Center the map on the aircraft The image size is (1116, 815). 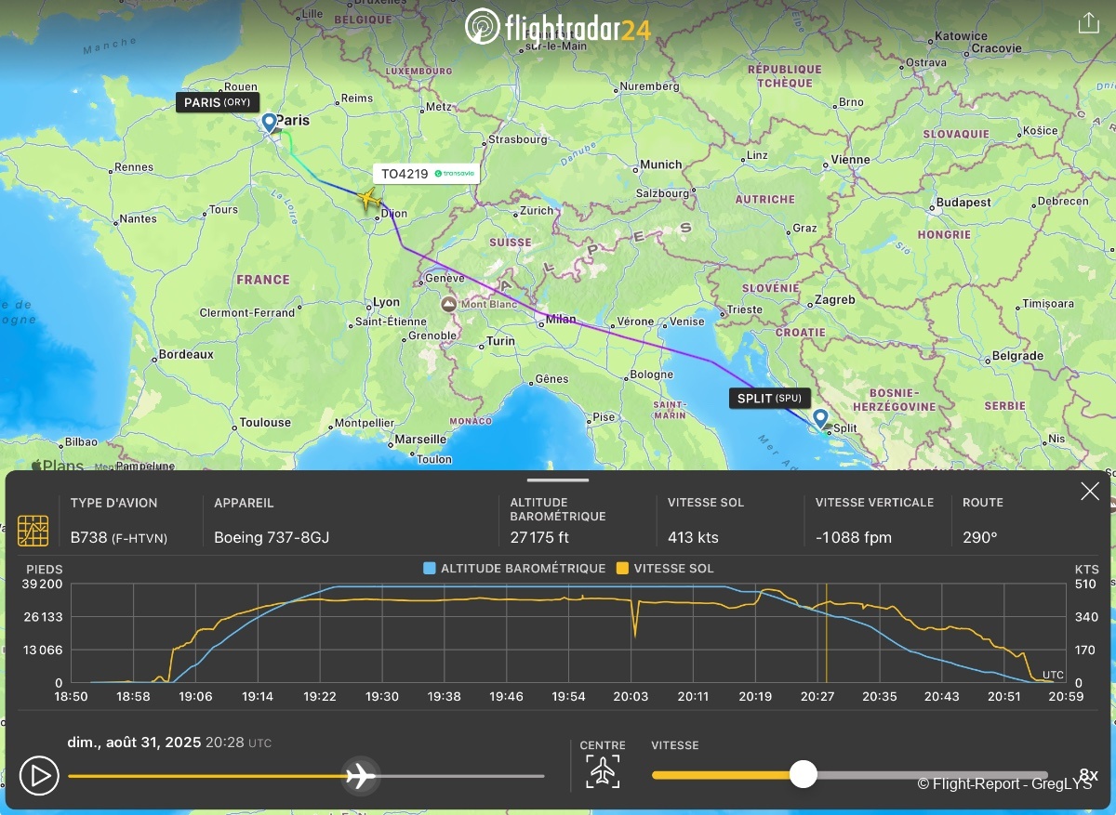[603, 771]
